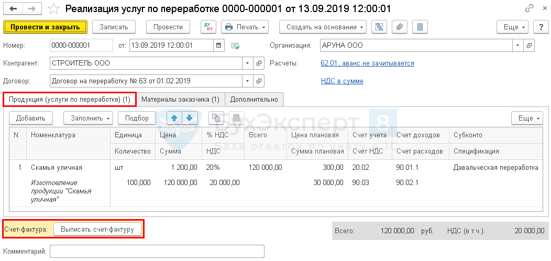Move selected row down with arrow
The height and width of the screenshot is (261, 551).
tap(189, 118)
